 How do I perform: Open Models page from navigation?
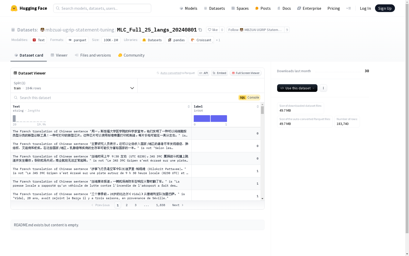[188, 8]
